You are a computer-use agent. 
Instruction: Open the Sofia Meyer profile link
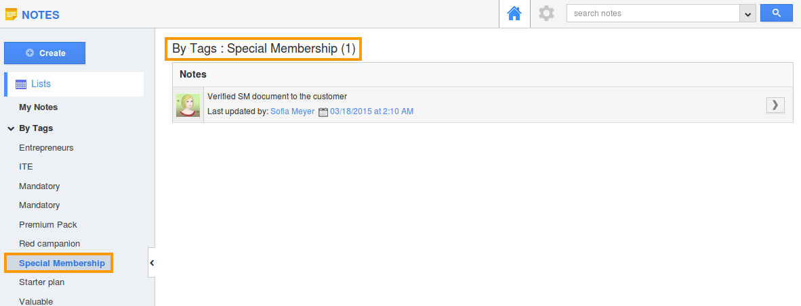(292, 111)
